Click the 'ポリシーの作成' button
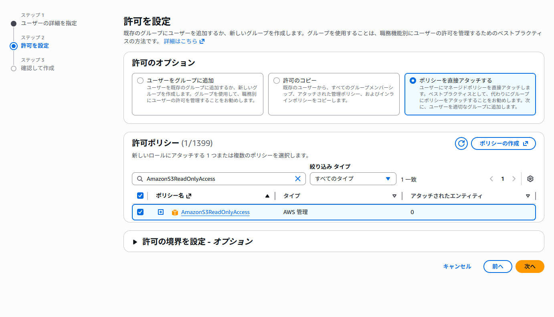The width and height of the screenshot is (554, 317). tap(503, 143)
